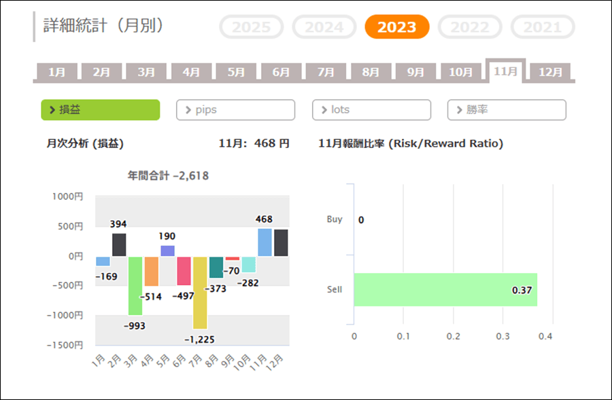The width and height of the screenshot is (612, 400).
Task: Switch to the 1月 tab
Action: [56, 72]
